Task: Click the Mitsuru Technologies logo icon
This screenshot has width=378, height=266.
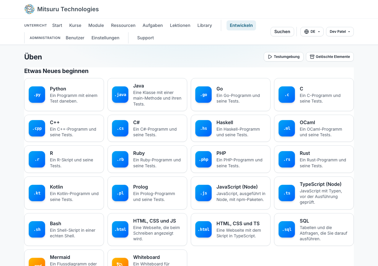Action: [30, 9]
